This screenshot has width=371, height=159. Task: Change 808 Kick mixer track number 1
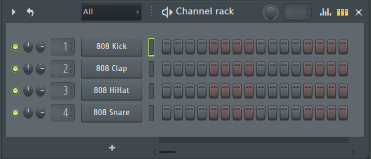(63, 47)
